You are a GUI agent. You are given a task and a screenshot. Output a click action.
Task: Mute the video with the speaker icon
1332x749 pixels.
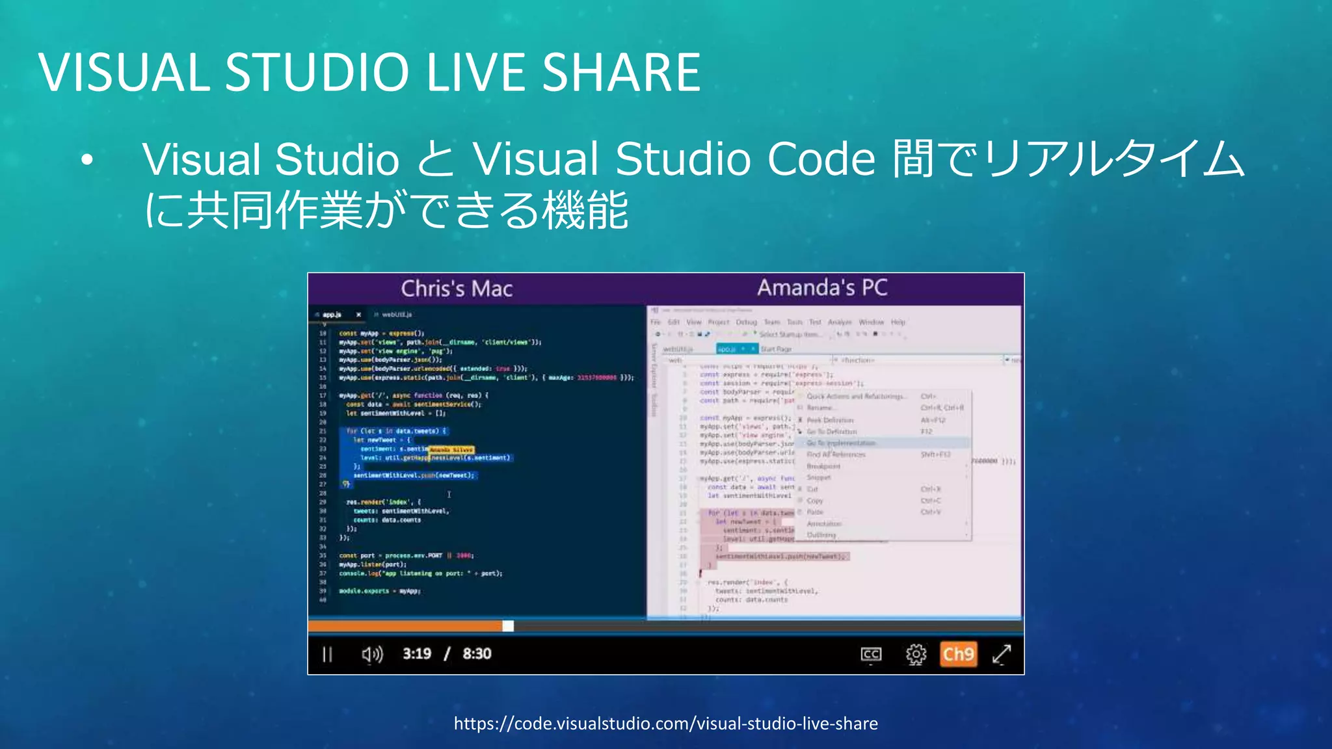372,654
